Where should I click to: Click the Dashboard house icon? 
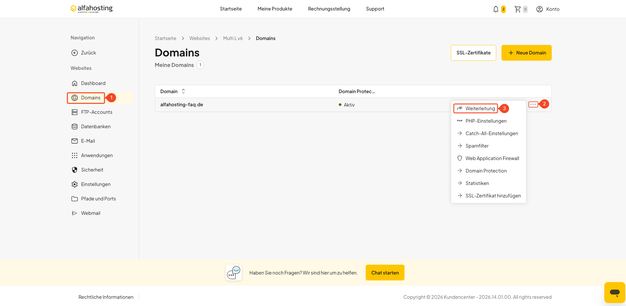(x=75, y=83)
